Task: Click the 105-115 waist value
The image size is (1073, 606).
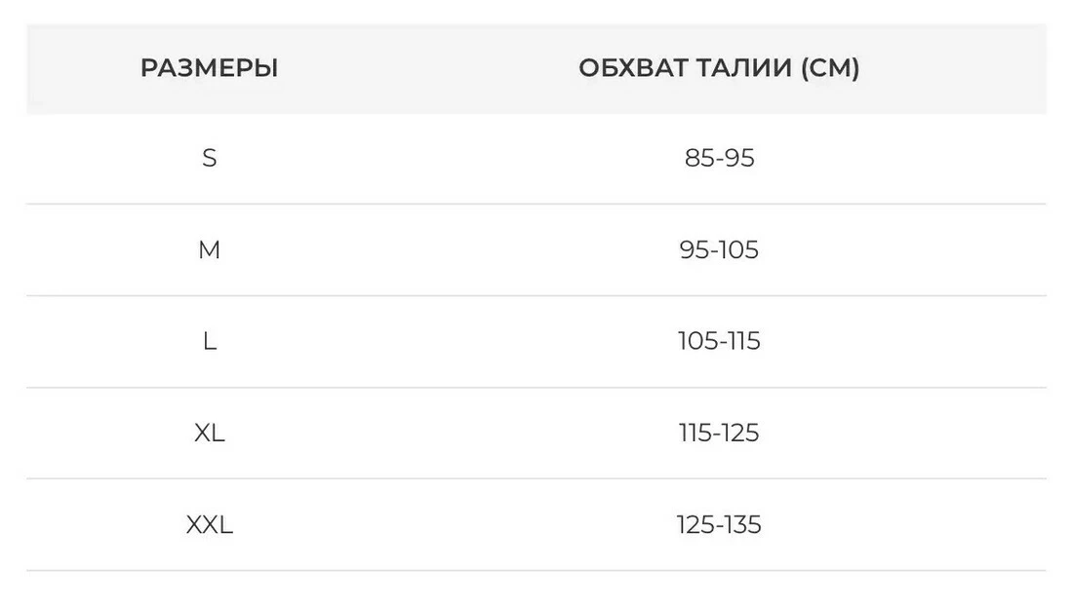Action: [719, 342]
